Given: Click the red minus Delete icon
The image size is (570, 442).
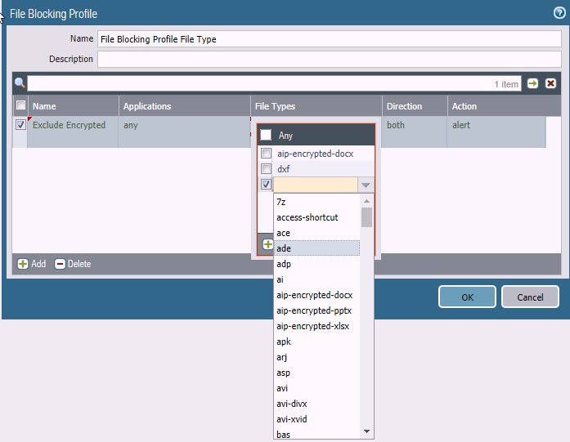Looking at the screenshot, I should (61, 264).
